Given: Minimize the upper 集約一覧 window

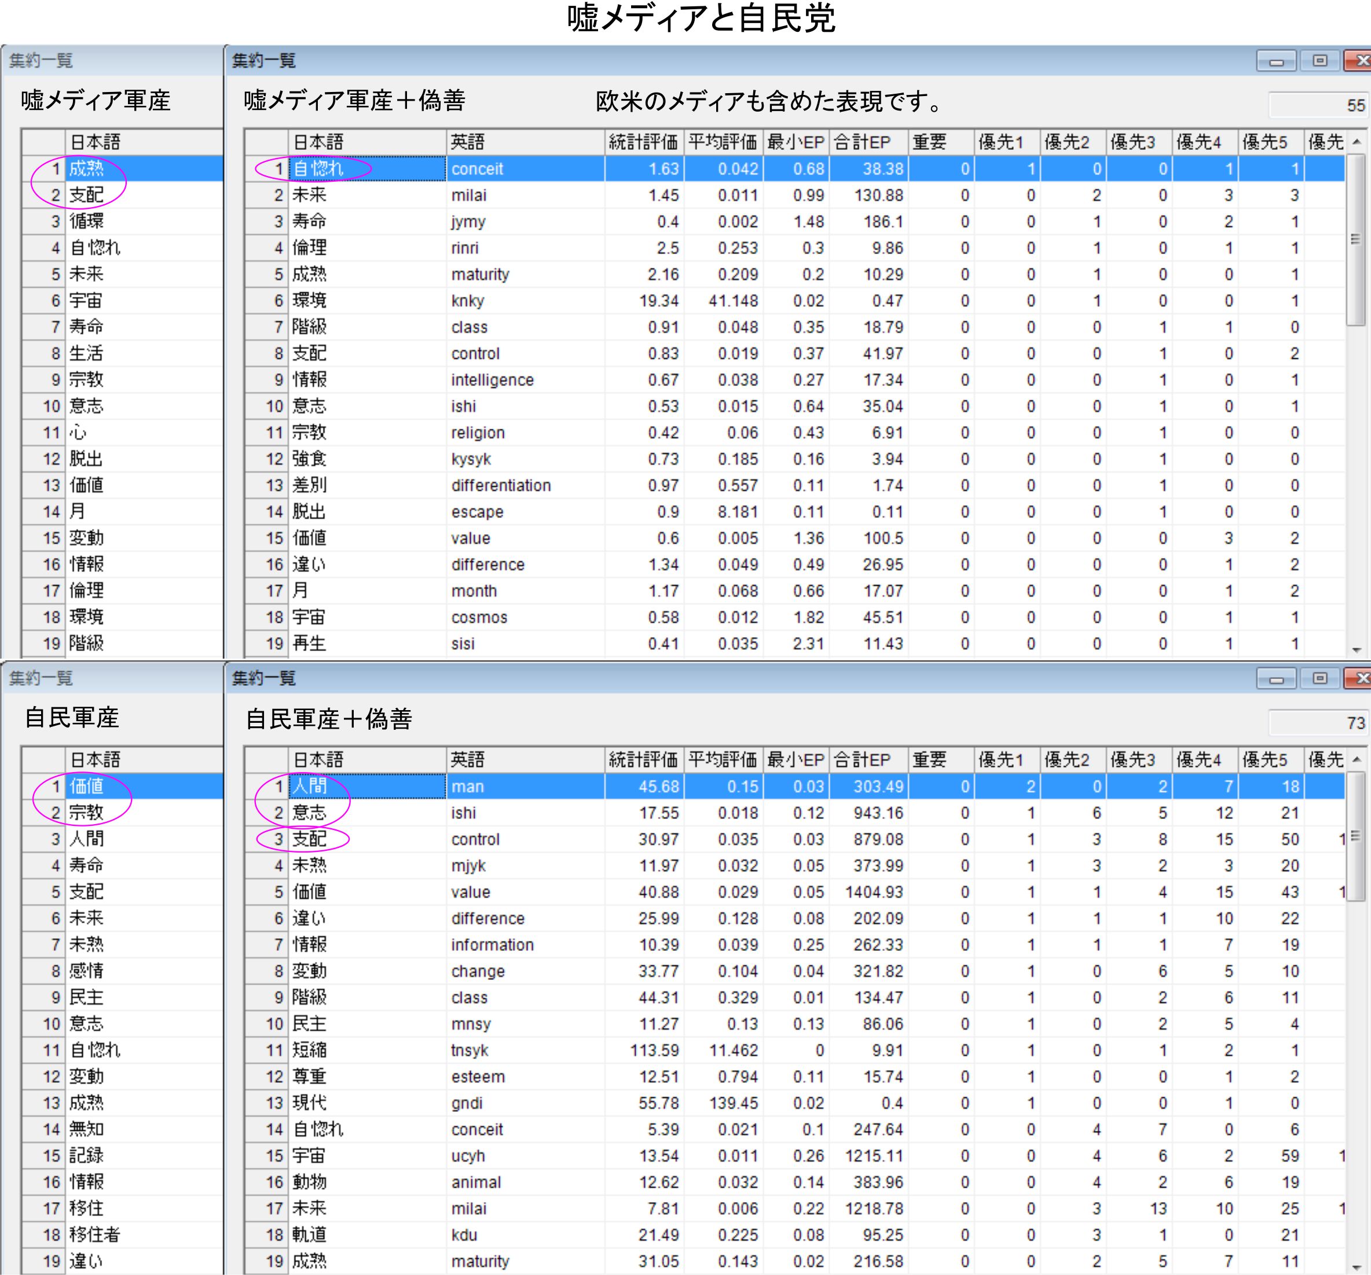Looking at the screenshot, I should coord(1276,61).
